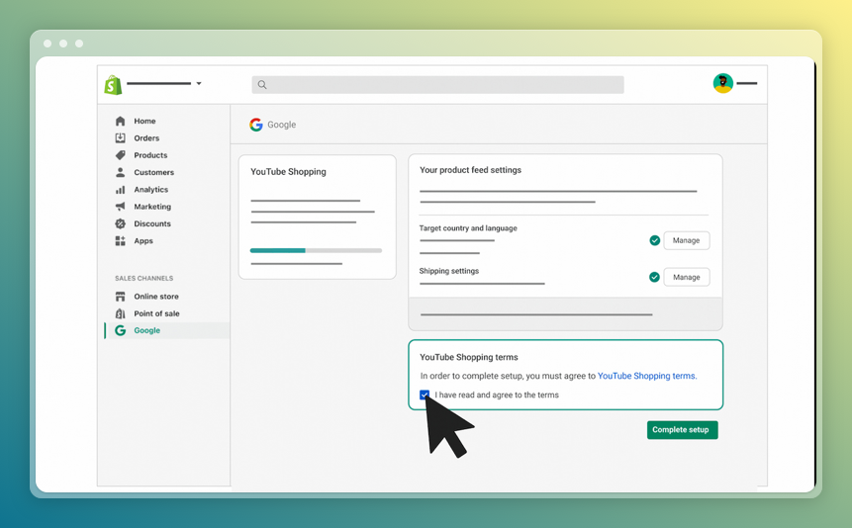852x528 pixels.
Task: Open the Marketing megaphone icon
Action: point(121,207)
